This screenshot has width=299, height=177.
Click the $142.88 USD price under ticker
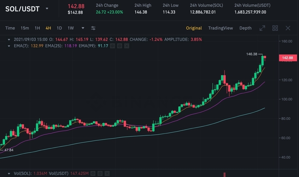coord(75,12)
